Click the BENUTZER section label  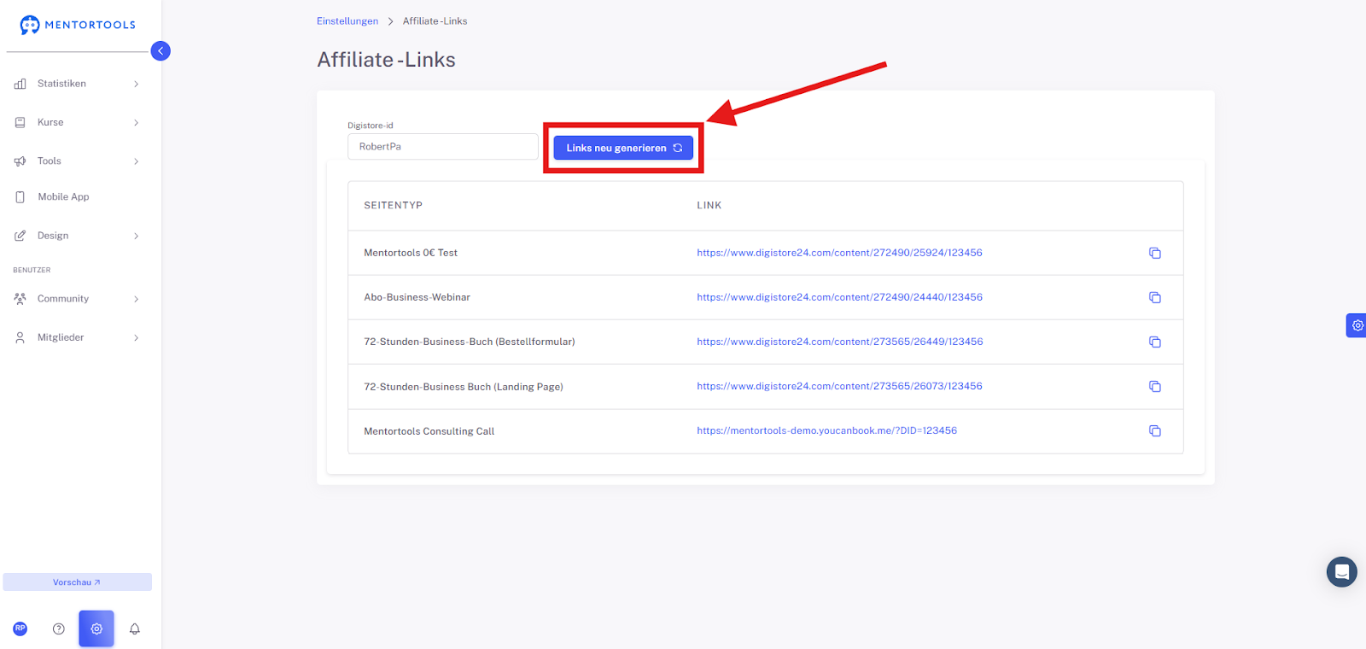32,270
